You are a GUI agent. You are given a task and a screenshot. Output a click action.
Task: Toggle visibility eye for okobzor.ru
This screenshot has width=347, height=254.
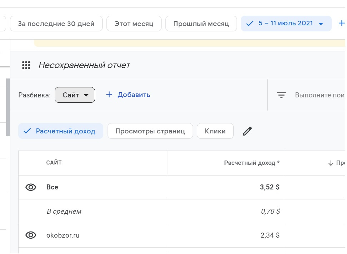[x=31, y=235]
